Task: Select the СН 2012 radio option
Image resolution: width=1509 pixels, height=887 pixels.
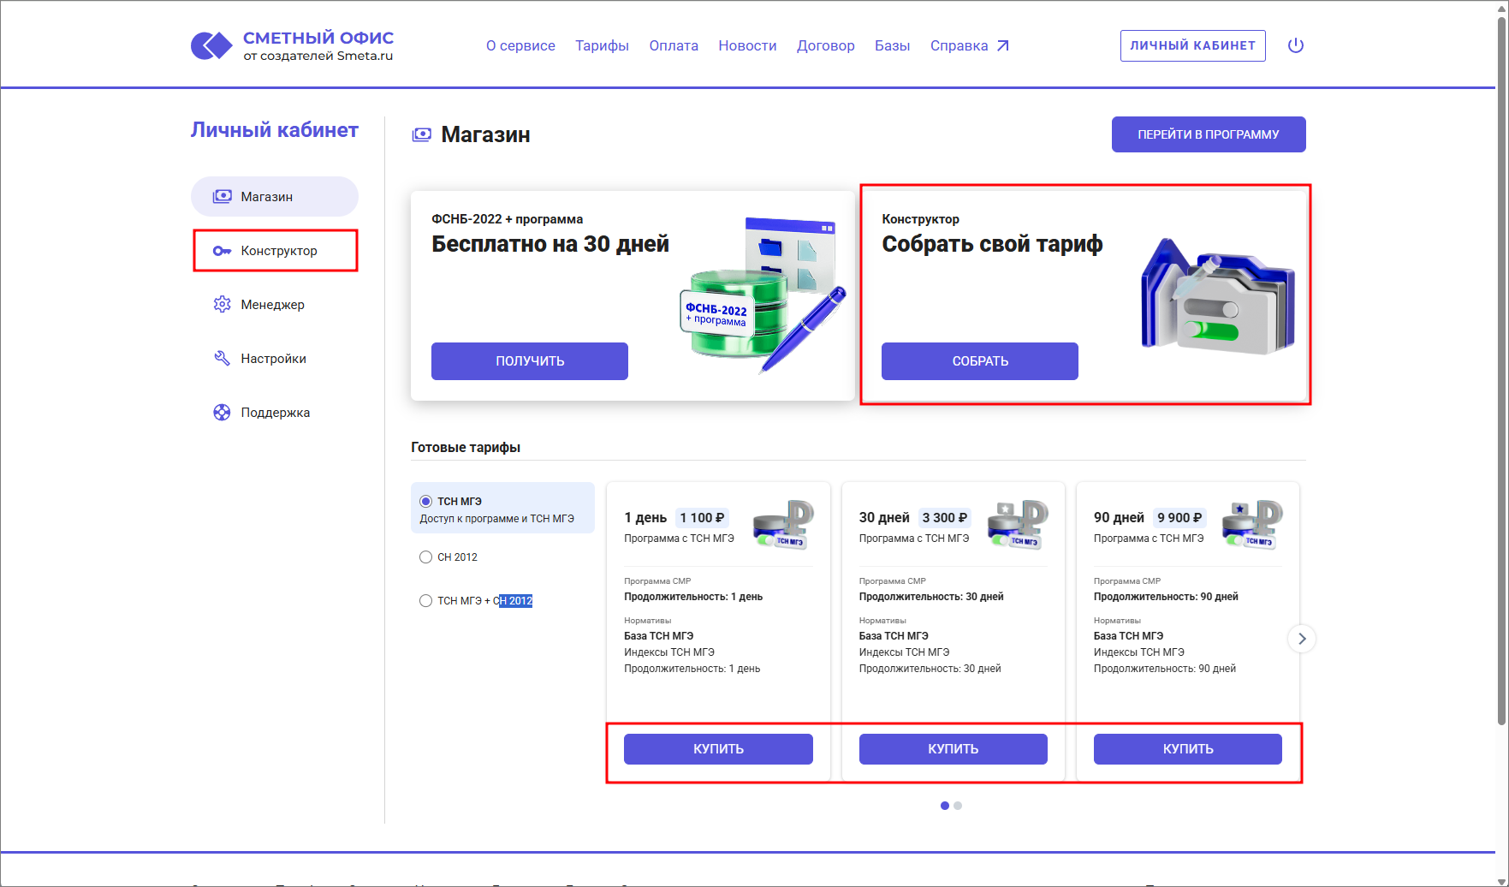Action: [x=425, y=557]
